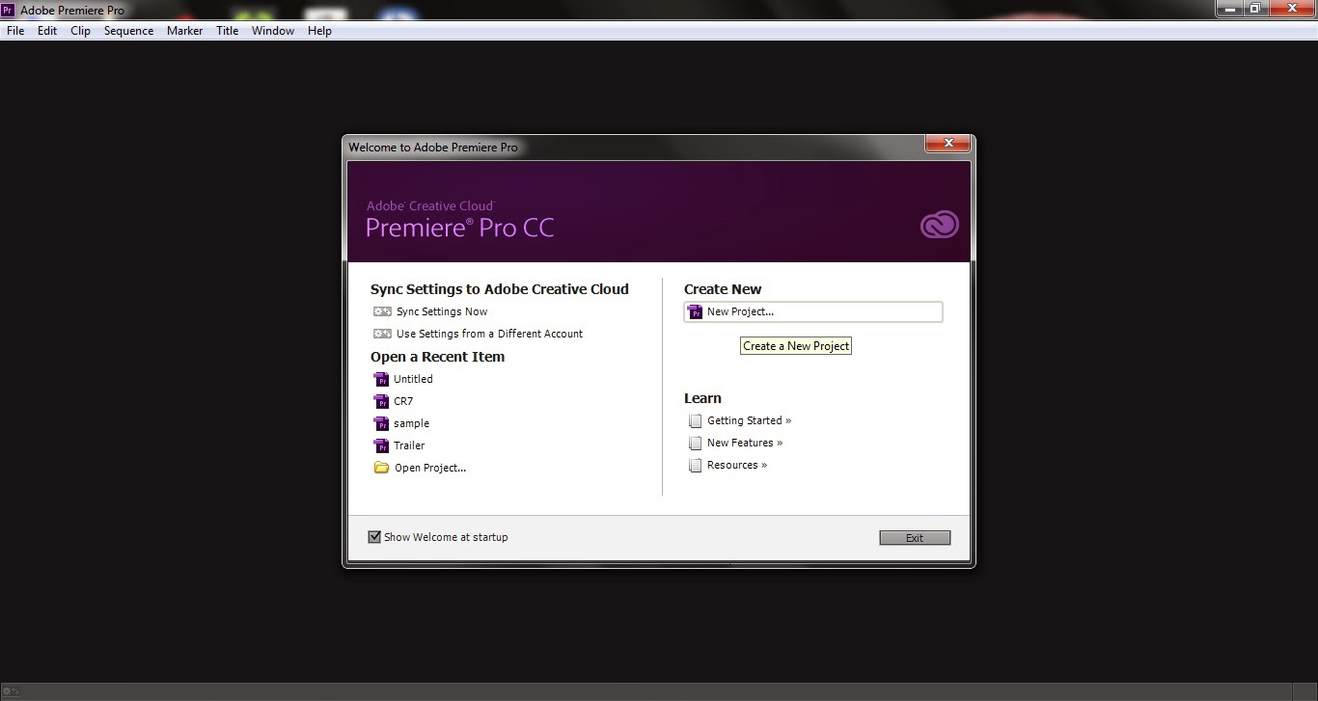Click the document icon beside Getting Started
This screenshot has height=701, width=1318.
(x=695, y=420)
